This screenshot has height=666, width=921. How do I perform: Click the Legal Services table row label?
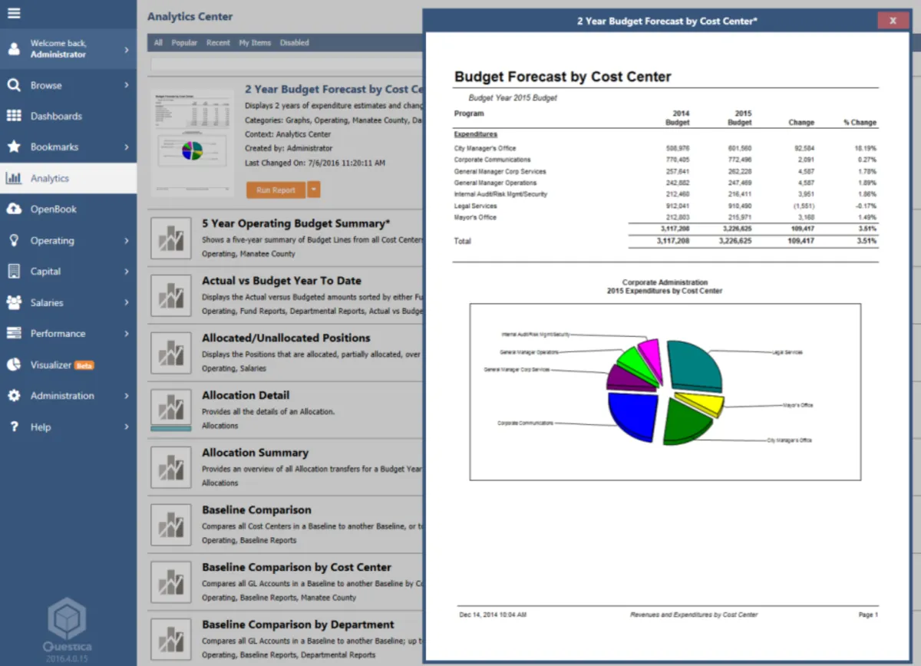pyautogui.click(x=475, y=206)
